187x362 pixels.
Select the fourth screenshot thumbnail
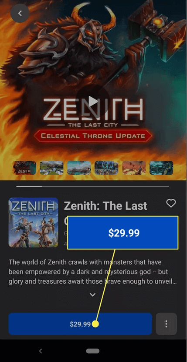coord(106,168)
